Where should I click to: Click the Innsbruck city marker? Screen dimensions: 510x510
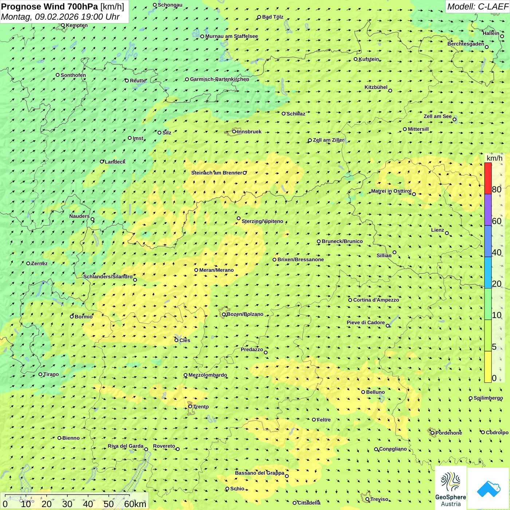coord(234,132)
